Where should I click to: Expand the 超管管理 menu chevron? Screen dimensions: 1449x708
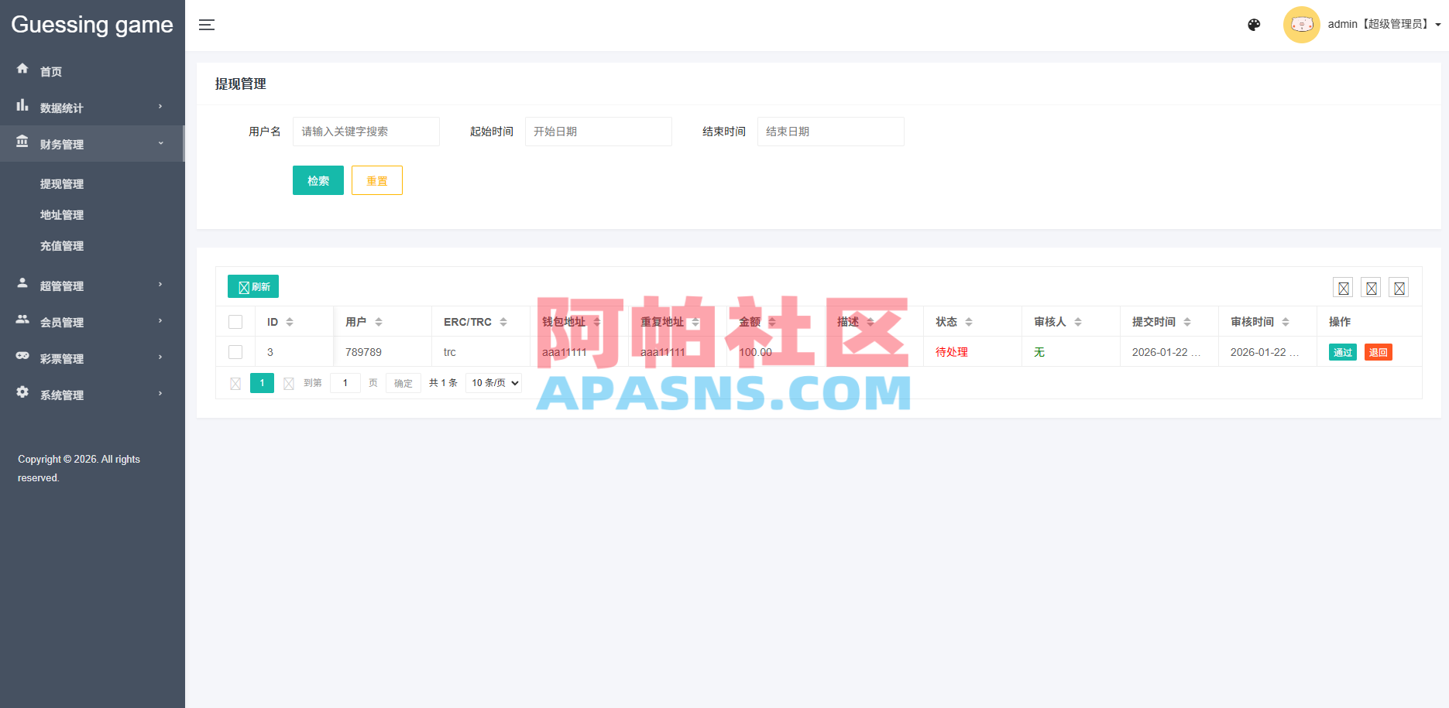pos(160,285)
